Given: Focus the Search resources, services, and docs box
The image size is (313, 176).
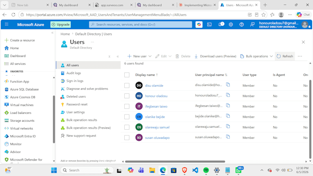Looking at the screenshot, I should [140, 24].
